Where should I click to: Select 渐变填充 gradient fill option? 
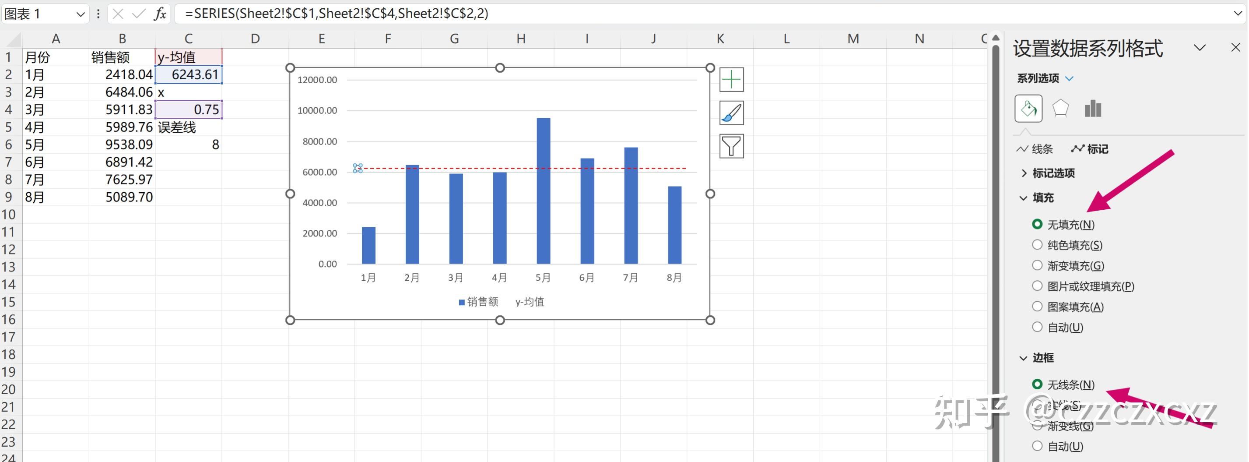tap(1068, 265)
